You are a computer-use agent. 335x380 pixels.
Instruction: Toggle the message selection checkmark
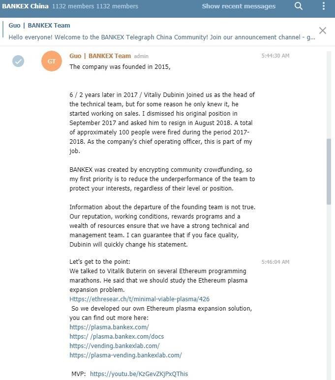(x=18, y=61)
